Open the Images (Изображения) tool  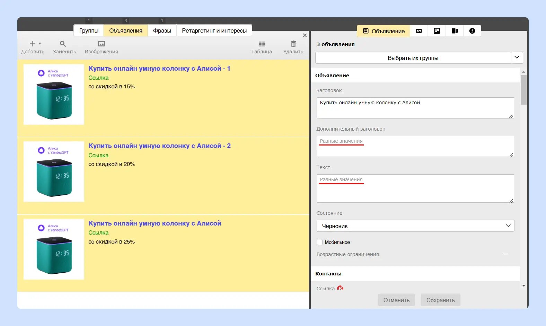[x=101, y=47]
